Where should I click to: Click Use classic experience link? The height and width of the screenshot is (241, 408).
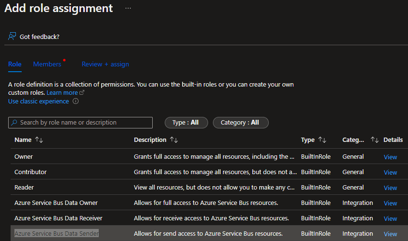point(39,101)
